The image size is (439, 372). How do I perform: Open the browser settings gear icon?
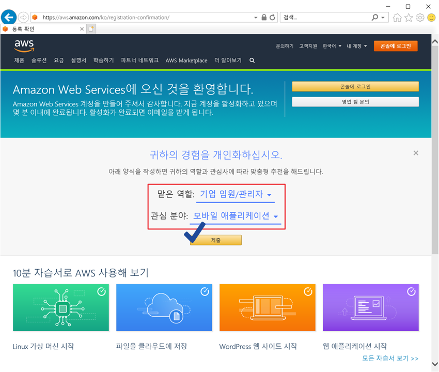click(420, 18)
